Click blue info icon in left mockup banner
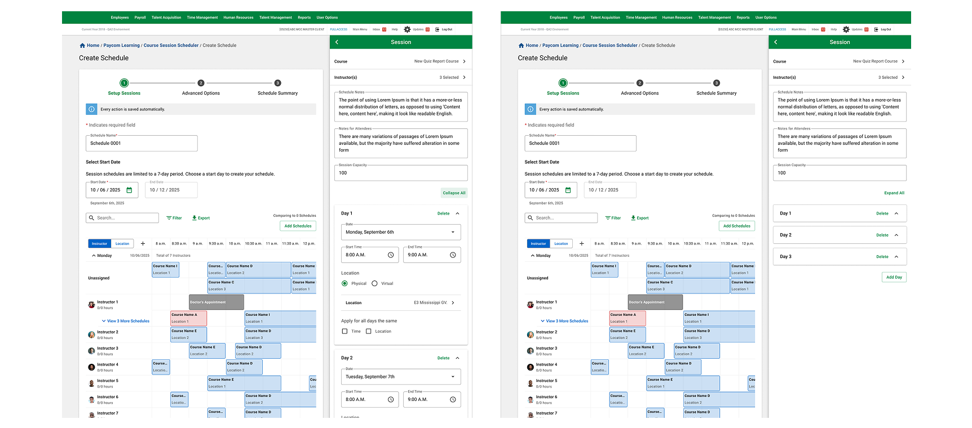972x428 pixels. coord(91,109)
